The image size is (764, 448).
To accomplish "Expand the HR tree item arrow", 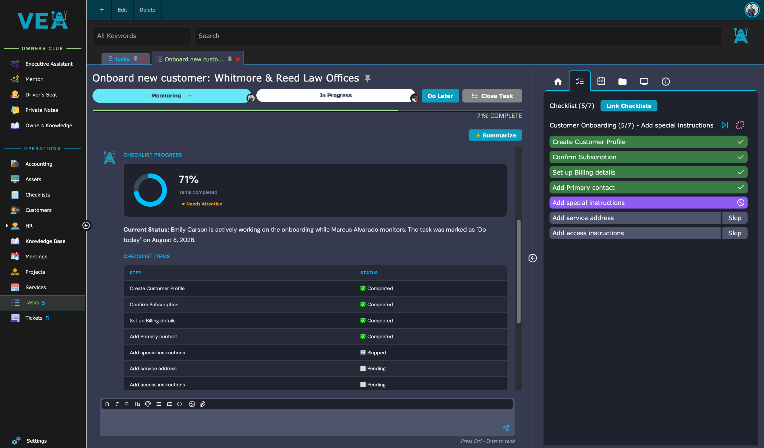I will pos(7,226).
